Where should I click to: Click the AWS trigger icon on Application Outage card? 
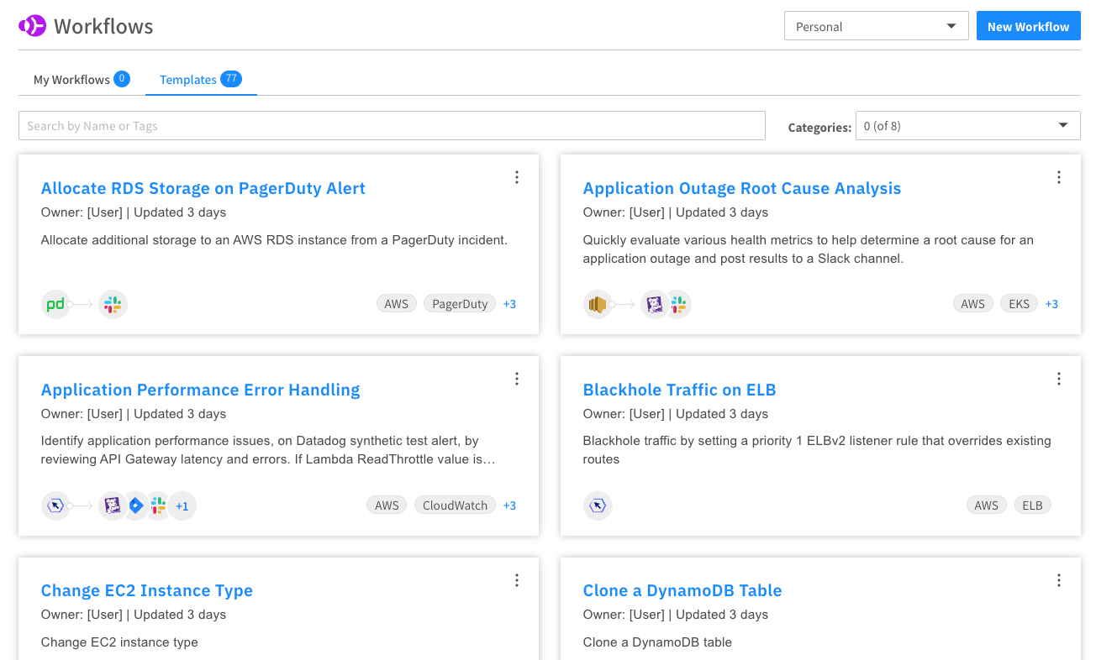[x=598, y=304]
